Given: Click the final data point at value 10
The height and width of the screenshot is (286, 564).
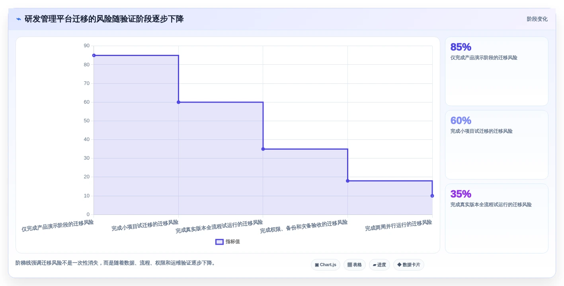Looking at the screenshot, I should tap(432, 196).
